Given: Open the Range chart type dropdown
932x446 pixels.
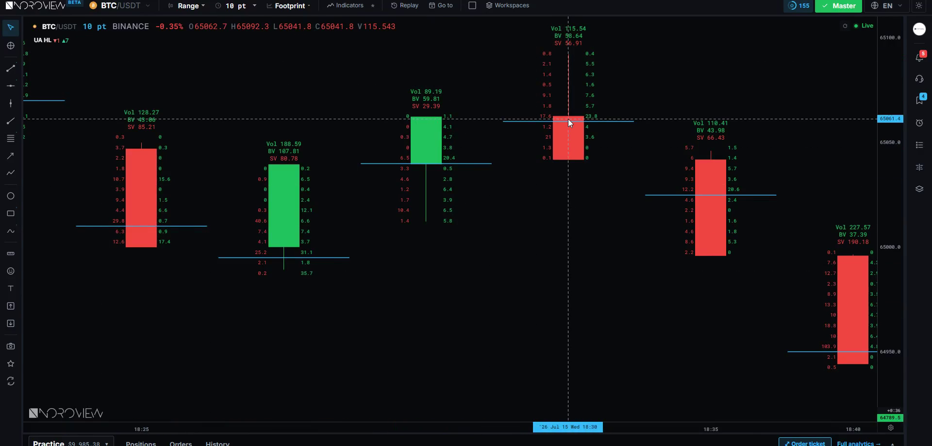Looking at the screenshot, I should click(187, 6).
